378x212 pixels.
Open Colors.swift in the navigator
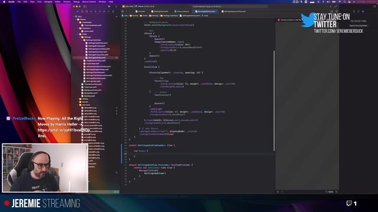[87, 31]
